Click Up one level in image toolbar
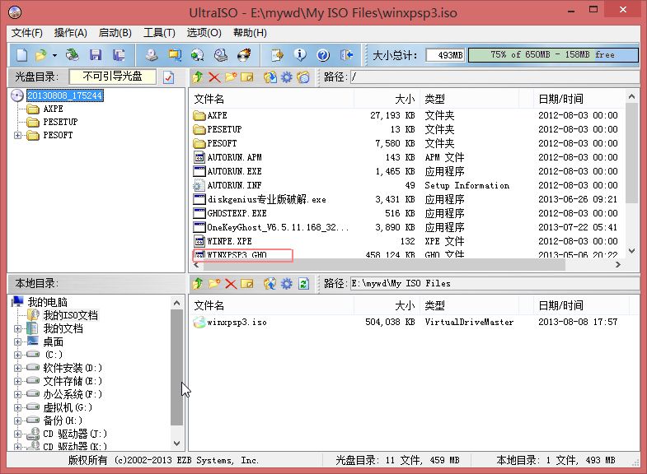The image size is (647, 474). pos(198,77)
